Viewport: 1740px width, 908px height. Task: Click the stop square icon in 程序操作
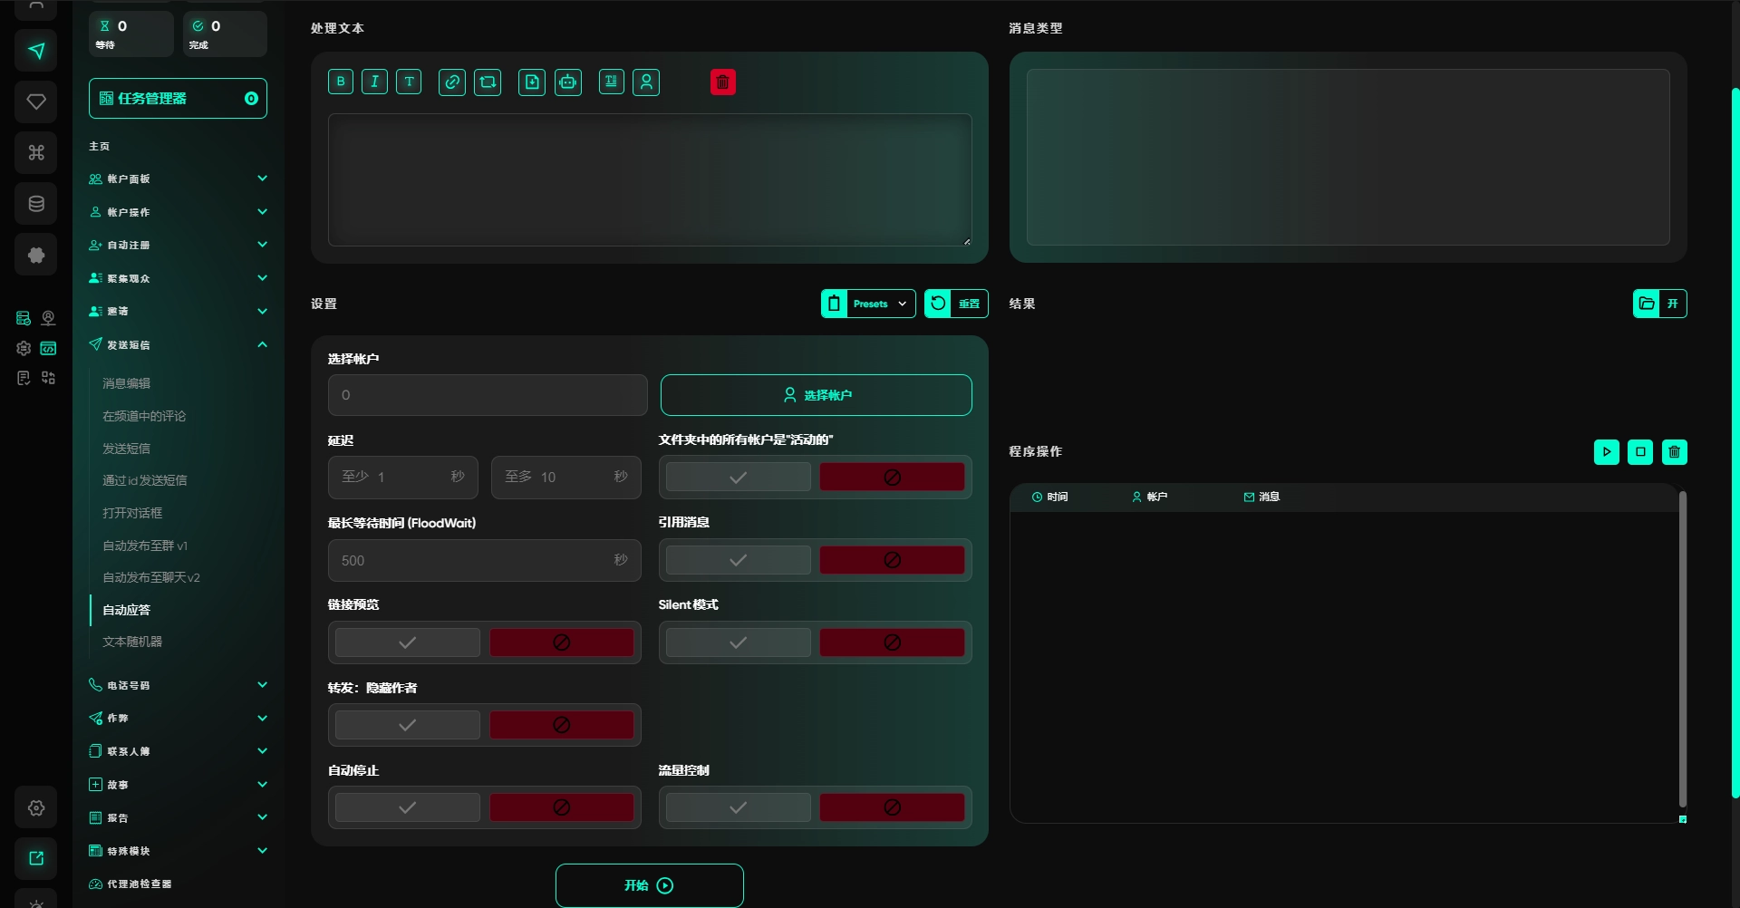coord(1640,451)
